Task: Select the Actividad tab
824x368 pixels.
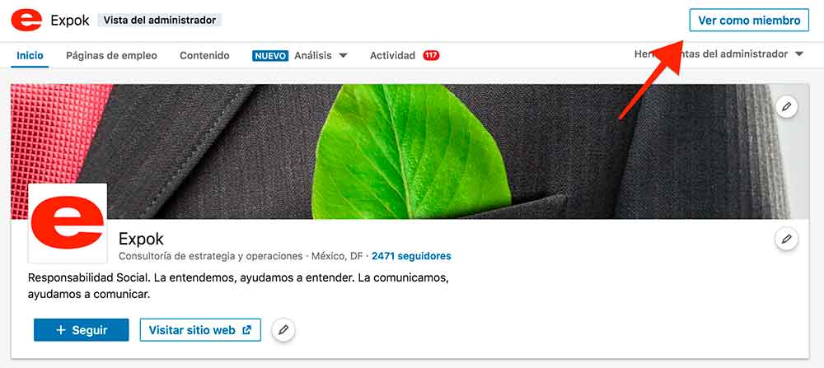Action: pos(392,56)
